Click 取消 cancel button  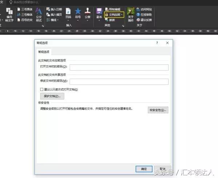(x=163, y=169)
